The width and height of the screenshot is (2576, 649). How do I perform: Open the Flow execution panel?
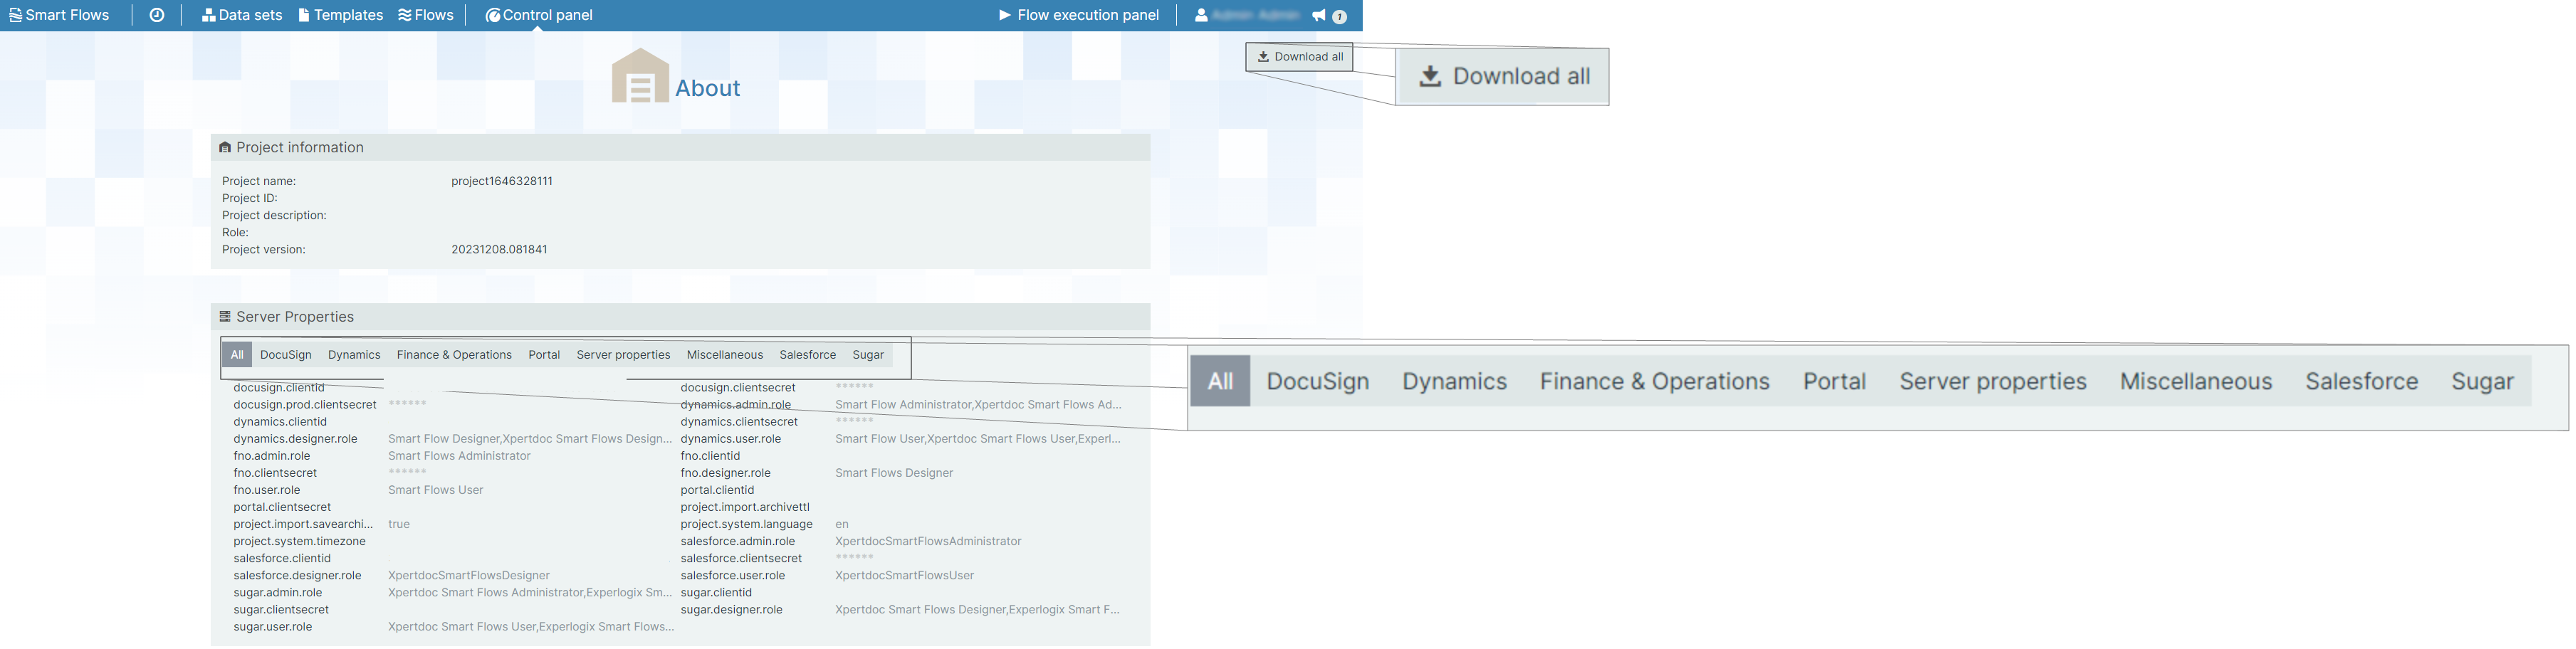coord(1079,15)
